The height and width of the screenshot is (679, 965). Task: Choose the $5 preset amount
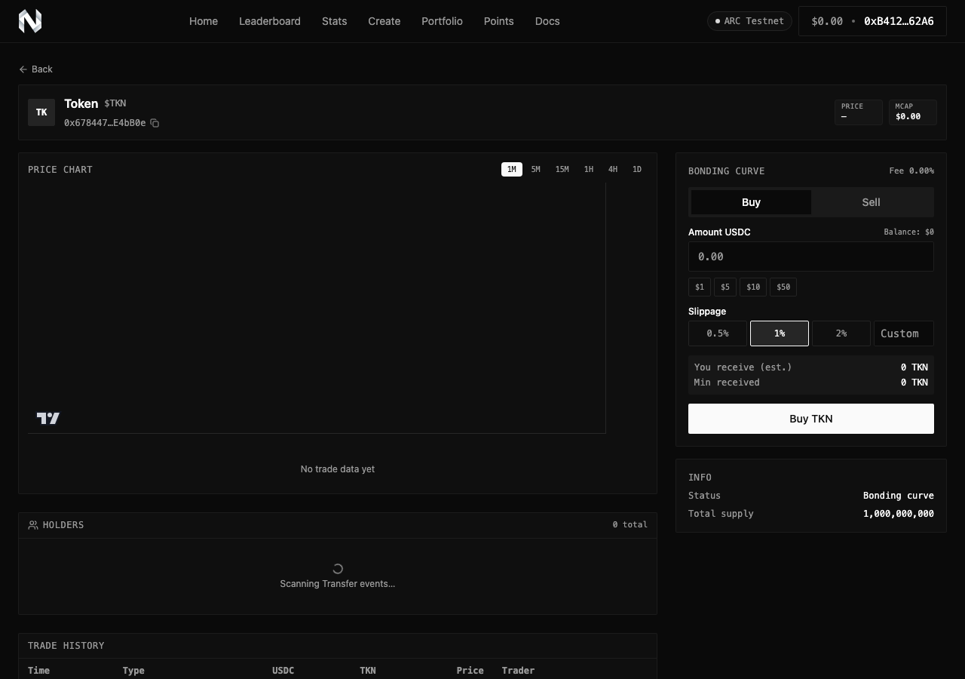pos(725,287)
